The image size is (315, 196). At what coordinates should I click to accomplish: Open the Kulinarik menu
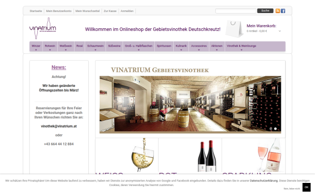tap(181, 46)
